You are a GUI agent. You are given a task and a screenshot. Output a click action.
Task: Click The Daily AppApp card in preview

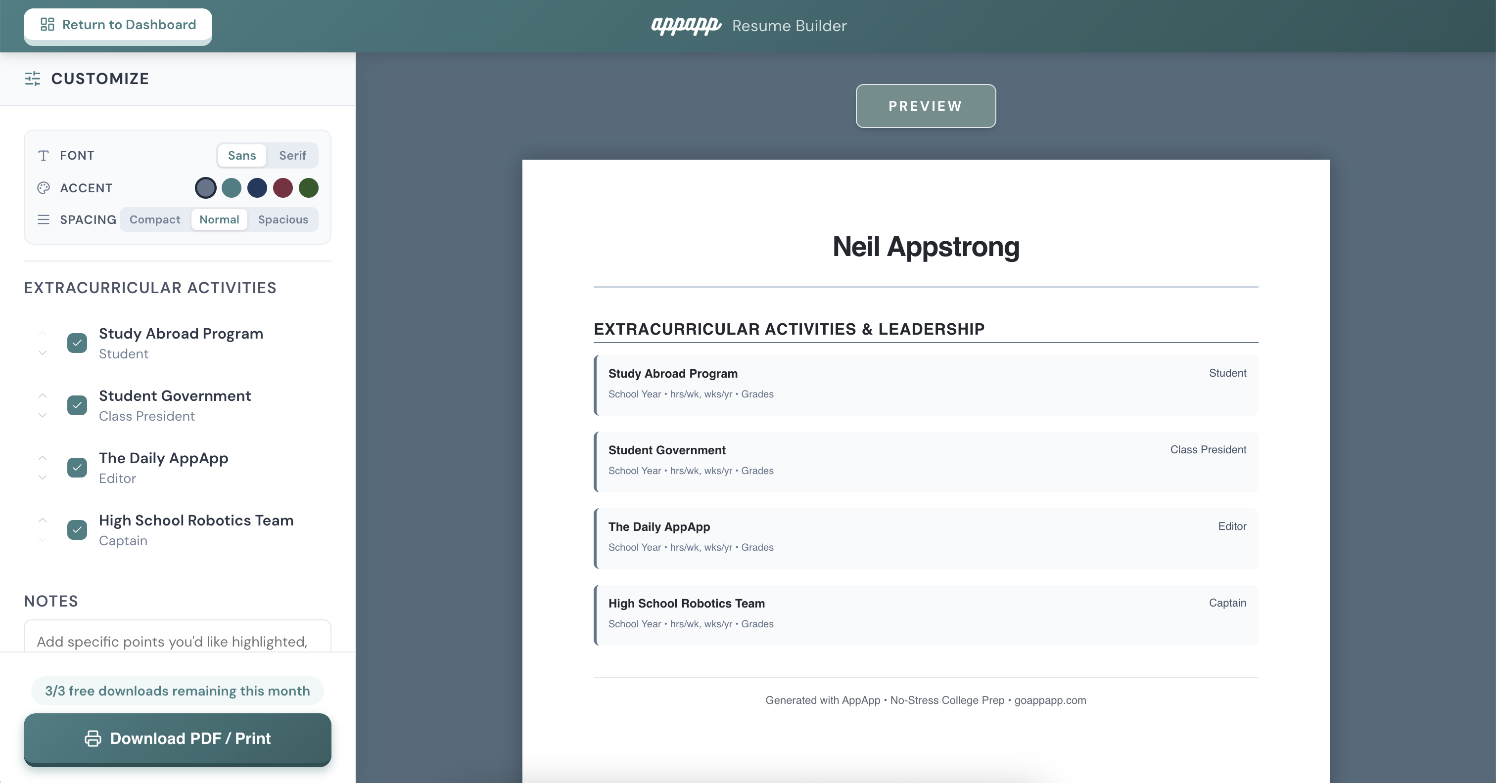click(926, 538)
